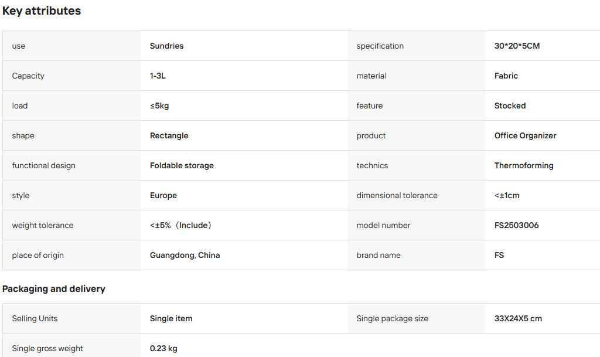Click the Fabric material value
600x357 pixels.
pos(506,76)
